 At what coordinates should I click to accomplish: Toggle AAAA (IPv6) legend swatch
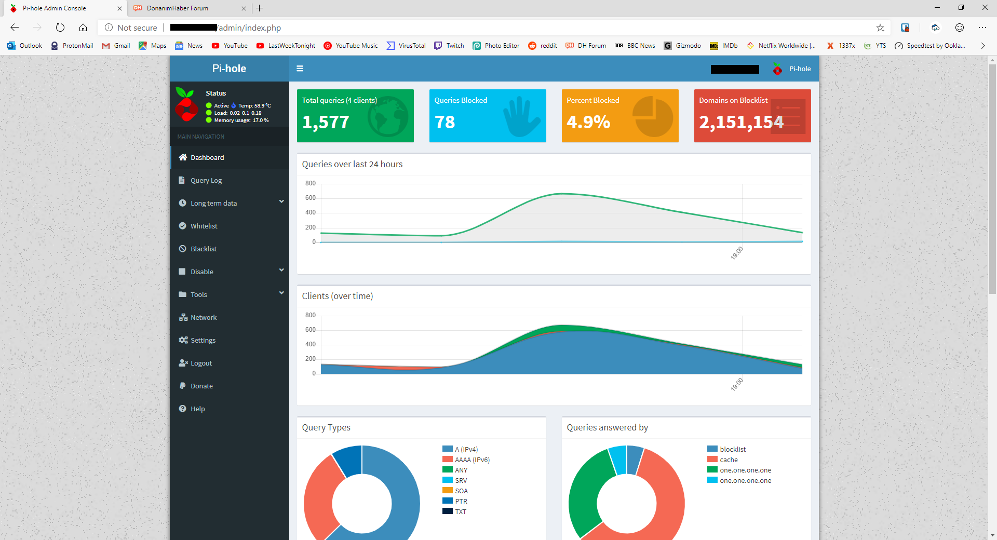tap(448, 460)
